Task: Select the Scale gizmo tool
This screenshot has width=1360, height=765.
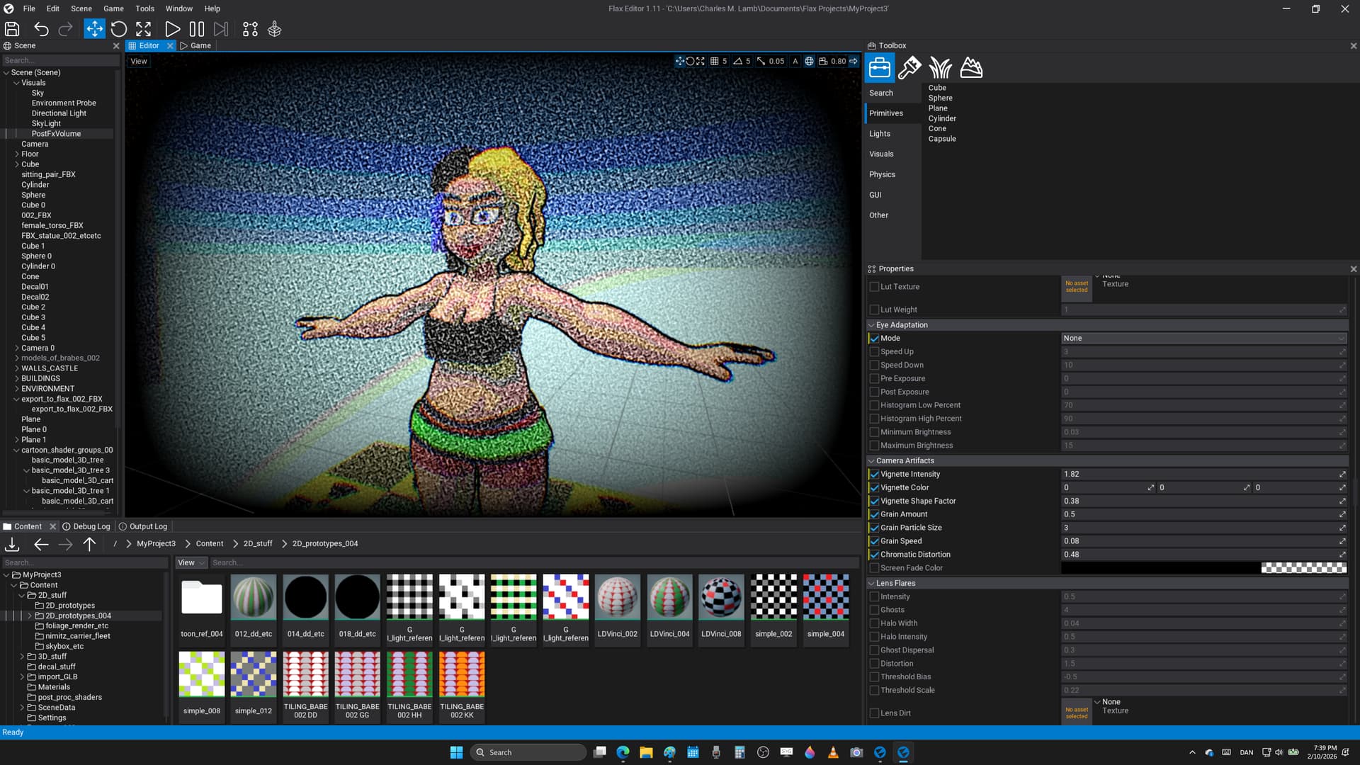Action: tap(144, 29)
